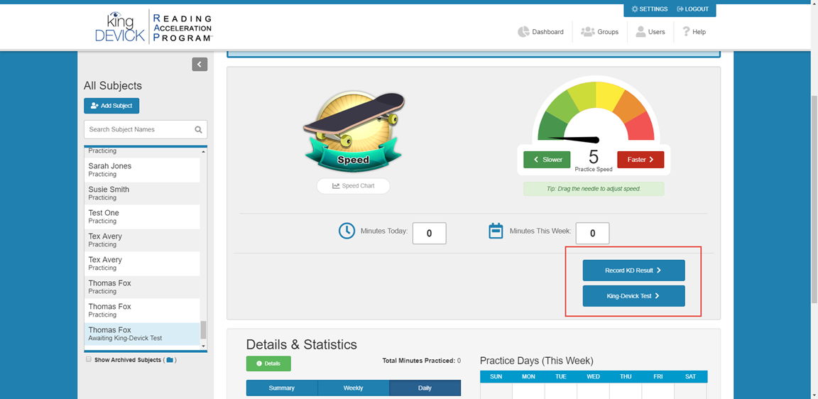Collapse the subjects sidebar with arrow button

(200, 64)
